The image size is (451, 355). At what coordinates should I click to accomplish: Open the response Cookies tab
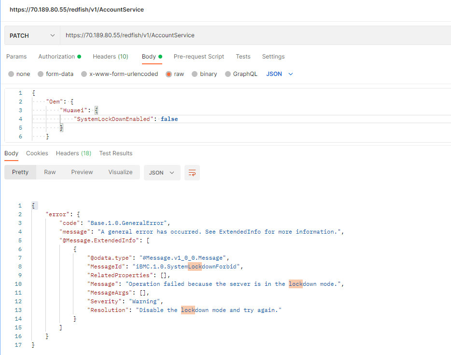(37, 153)
